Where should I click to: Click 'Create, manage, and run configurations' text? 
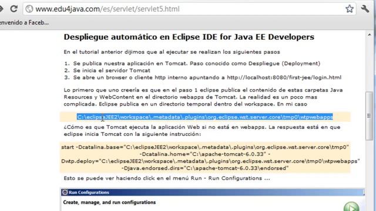click(x=109, y=202)
